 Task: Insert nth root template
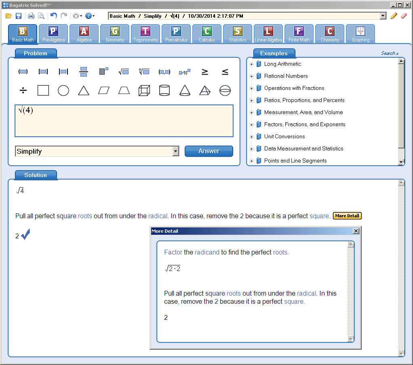144,71
